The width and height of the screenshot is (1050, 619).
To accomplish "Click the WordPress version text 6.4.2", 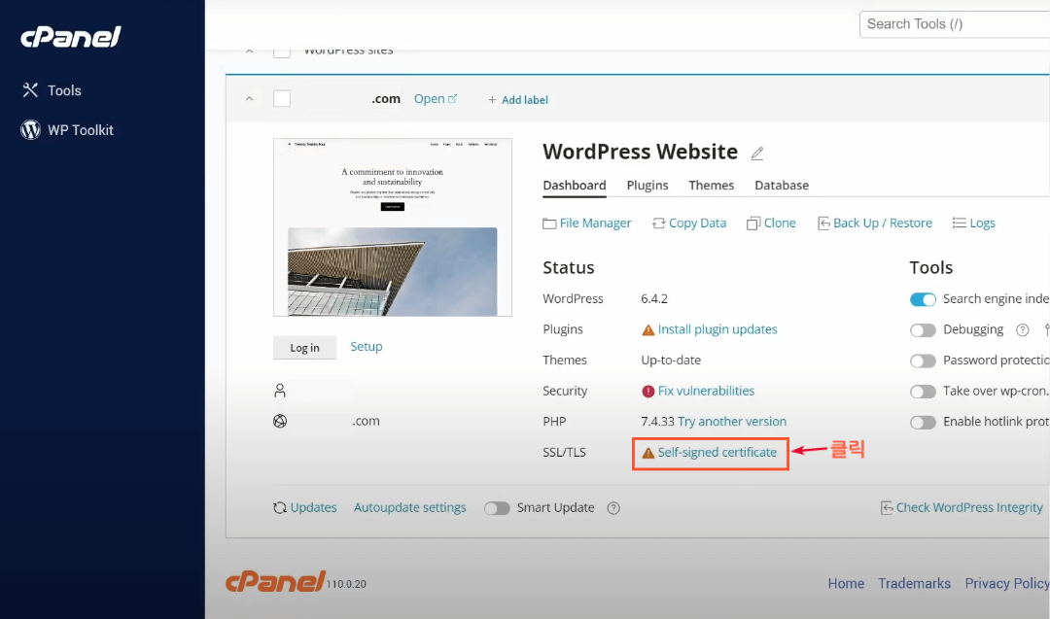I will point(654,299).
